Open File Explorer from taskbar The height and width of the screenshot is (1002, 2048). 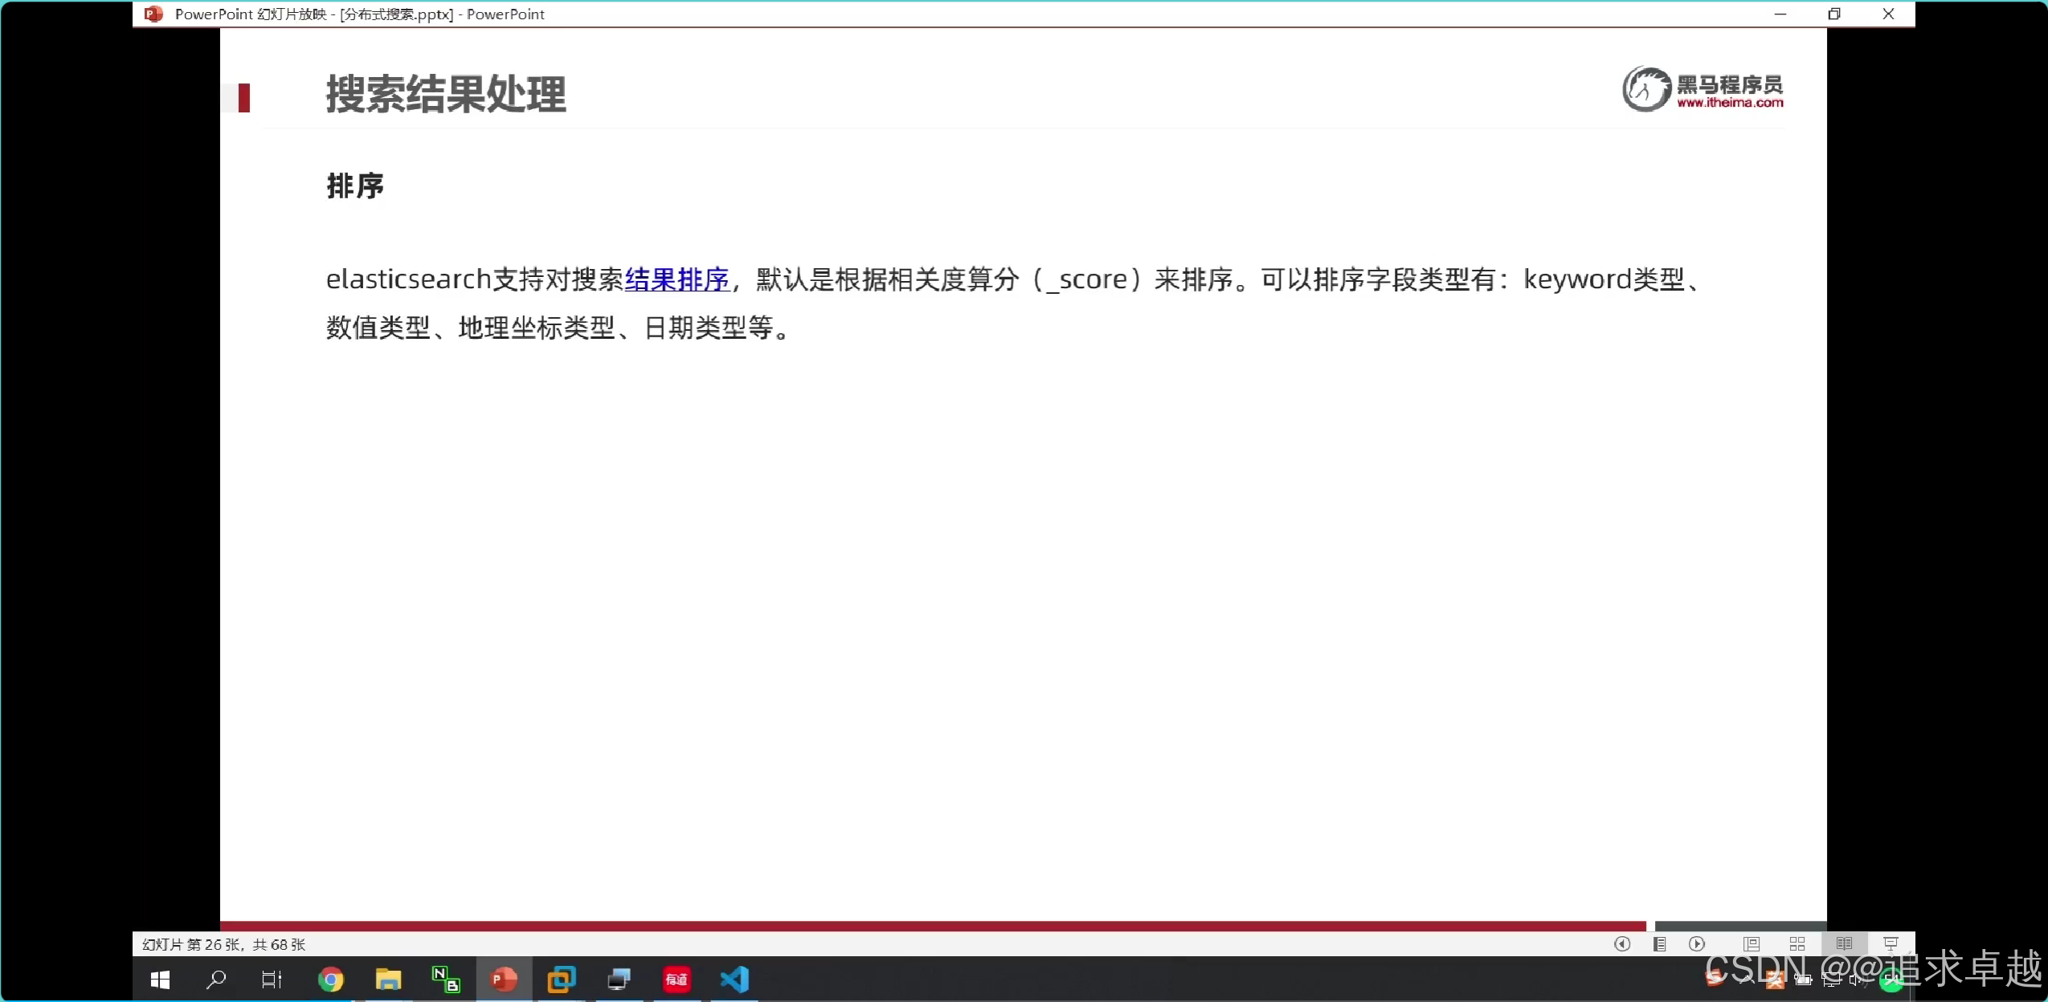[388, 980]
